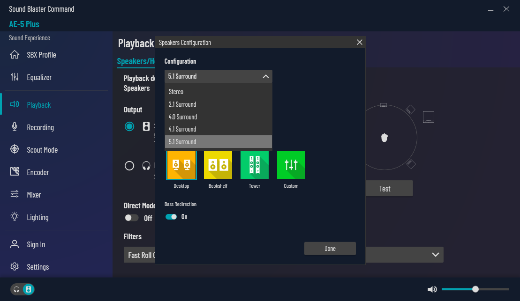520x301 pixels.
Task: Click the Sound Experience section heading
Action: click(x=30, y=38)
